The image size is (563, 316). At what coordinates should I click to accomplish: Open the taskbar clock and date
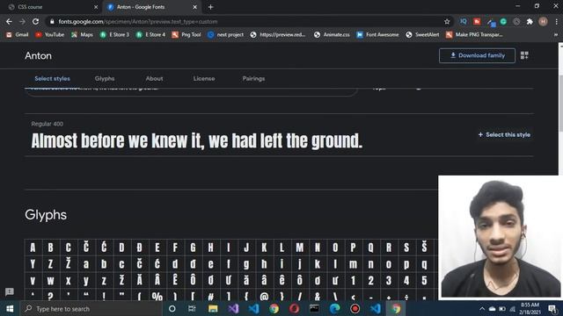point(530,308)
